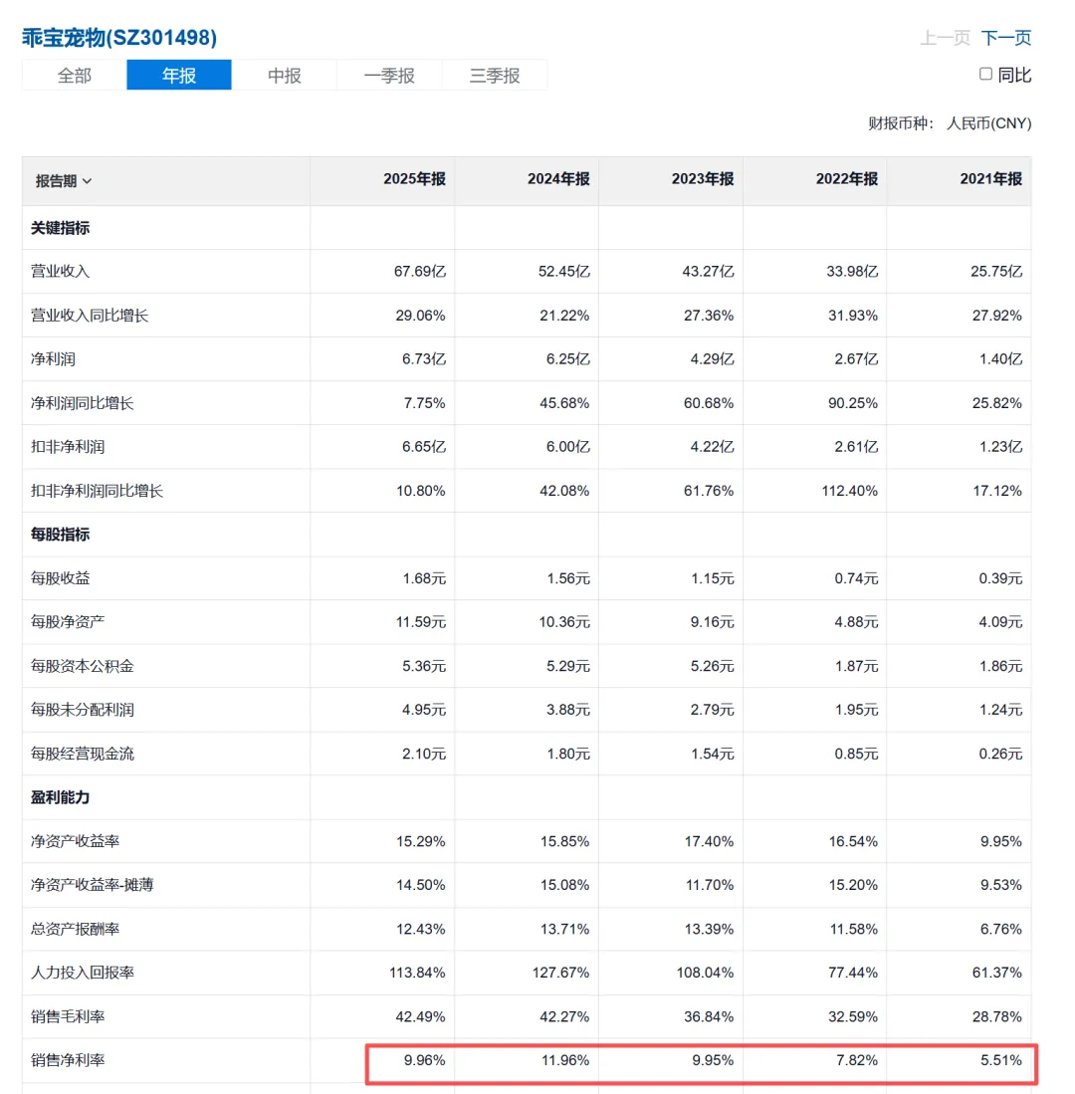Click the 10.36元 每股净资产 value
Screen dimensions: 1075x1094
[x=564, y=621]
